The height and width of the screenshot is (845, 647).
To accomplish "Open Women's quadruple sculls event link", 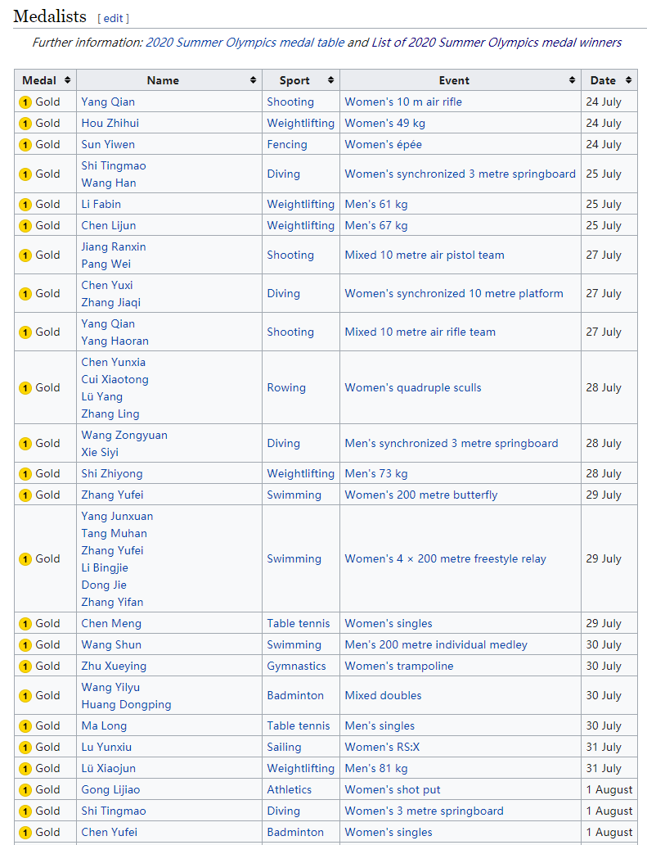I will click(x=413, y=388).
